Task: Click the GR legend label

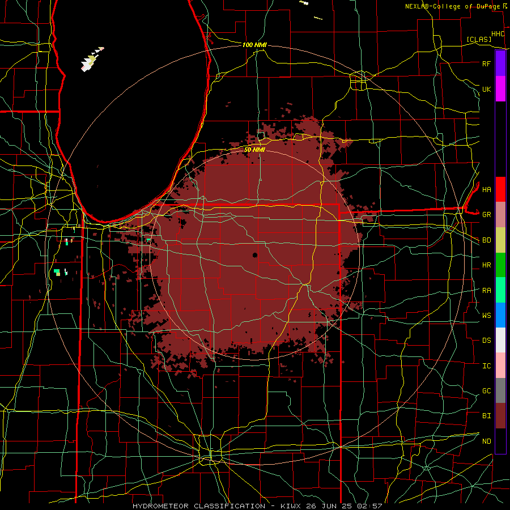Action: click(486, 215)
